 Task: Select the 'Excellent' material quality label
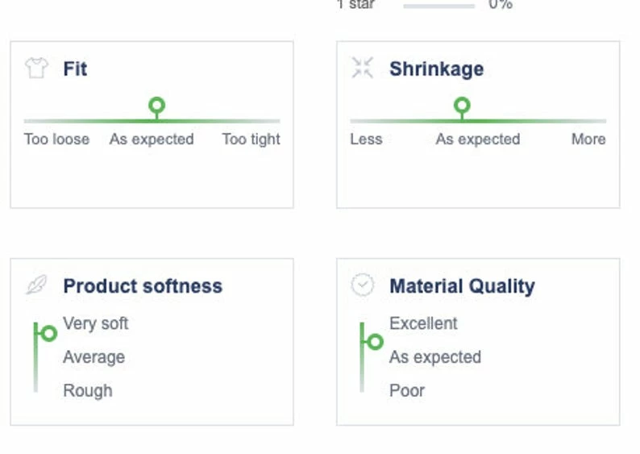coord(423,323)
